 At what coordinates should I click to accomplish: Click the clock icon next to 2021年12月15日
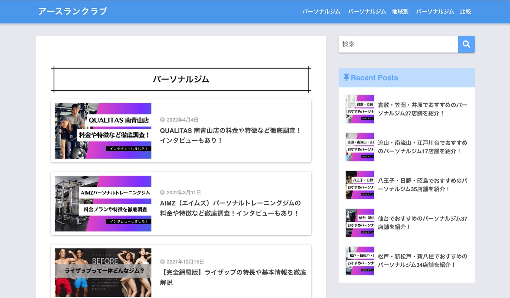(162, 262)
